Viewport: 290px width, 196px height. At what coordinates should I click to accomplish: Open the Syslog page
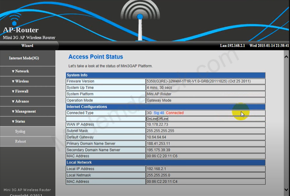coord(20,132)
